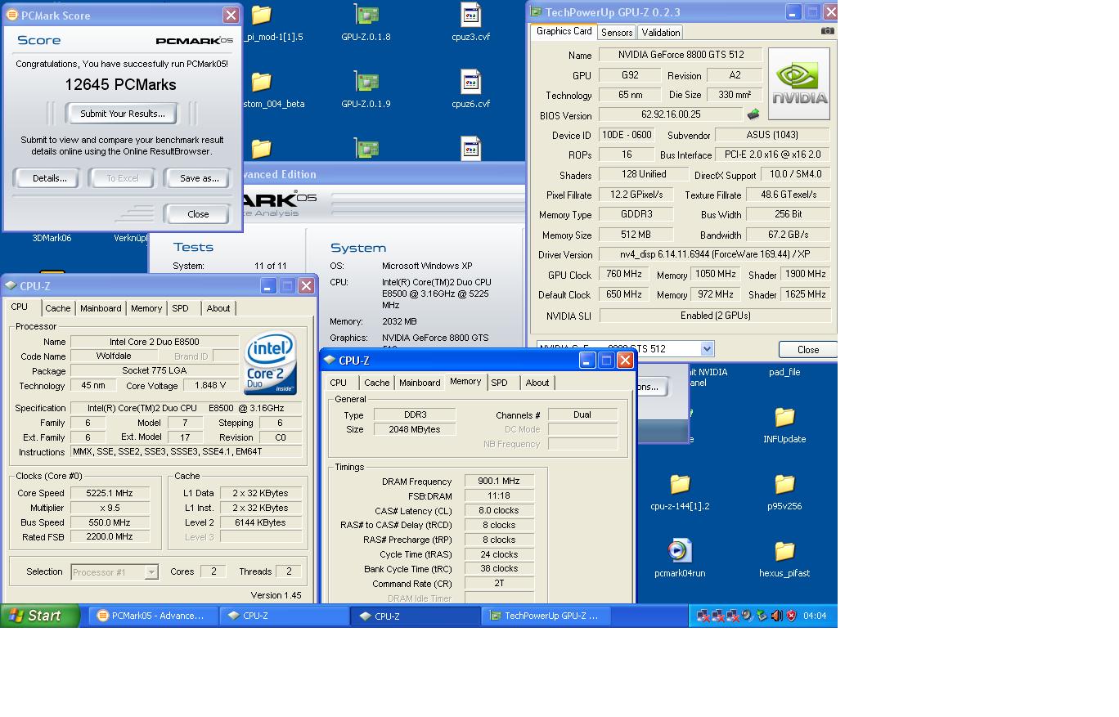
Task: Click Close button in GPU-Z window
Action: pos(808,350)
